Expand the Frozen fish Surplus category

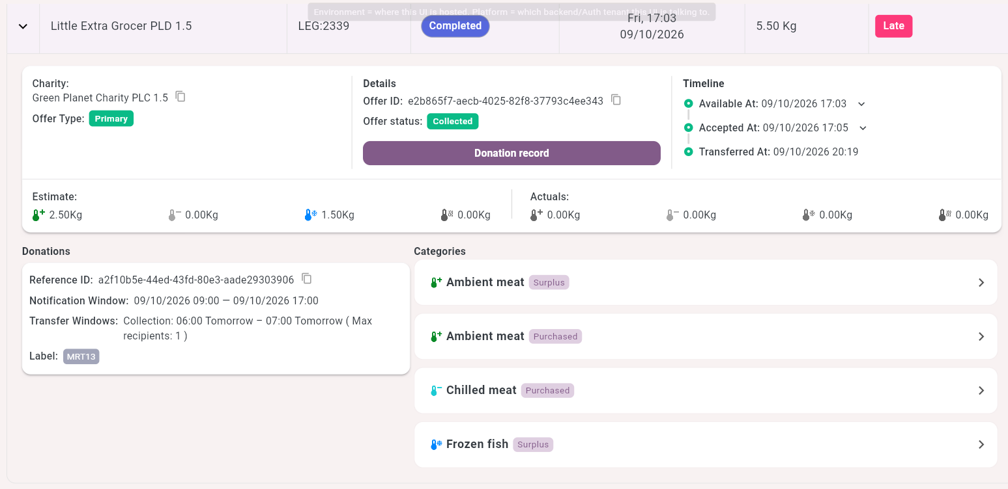(981, 444)
